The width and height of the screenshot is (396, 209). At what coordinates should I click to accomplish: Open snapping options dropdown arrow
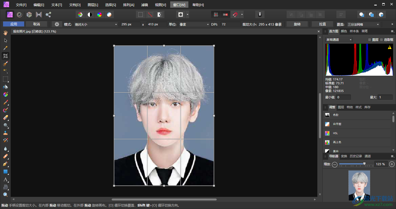click(x=242, y=15)
